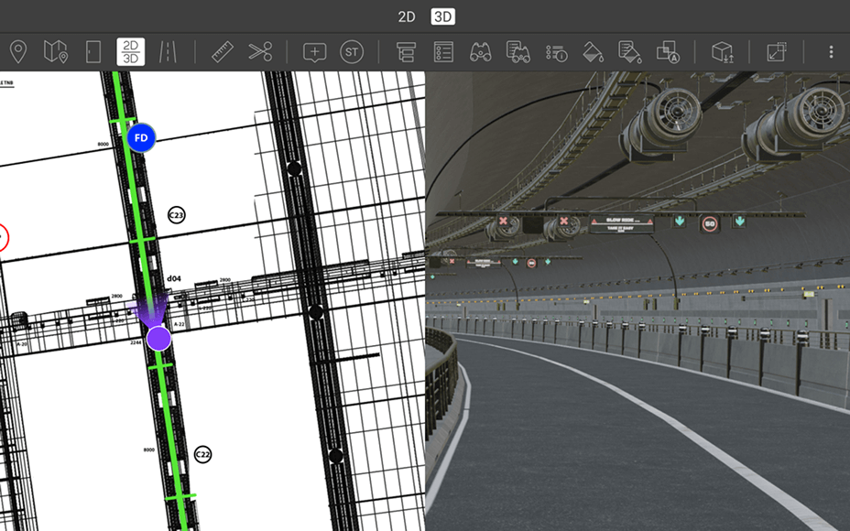Select the location pin tool
This screenshot has height=531, width=850.
(x=18, y=51)
